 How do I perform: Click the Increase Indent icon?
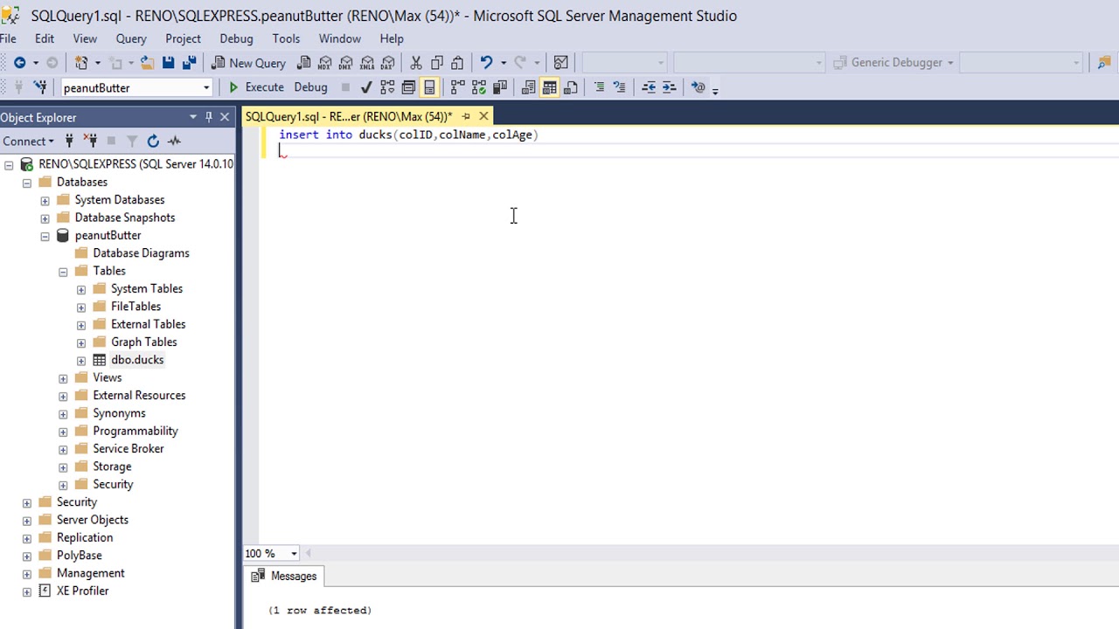click(x=670, y=87)
